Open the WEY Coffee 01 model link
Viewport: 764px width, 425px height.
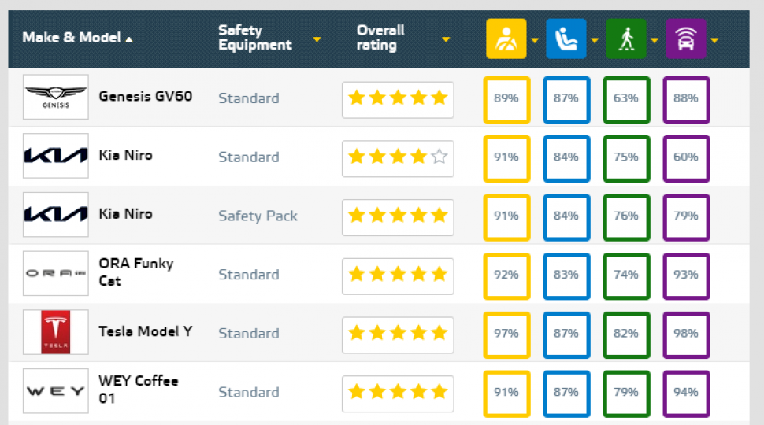[x=139, y=390]
